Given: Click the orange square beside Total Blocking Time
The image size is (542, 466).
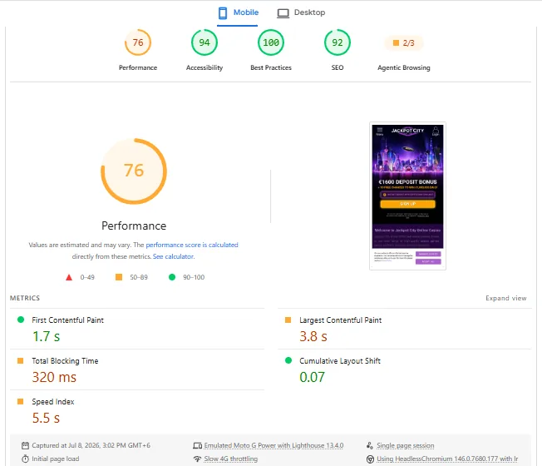Looking at the screenshot, I should 21,361.
